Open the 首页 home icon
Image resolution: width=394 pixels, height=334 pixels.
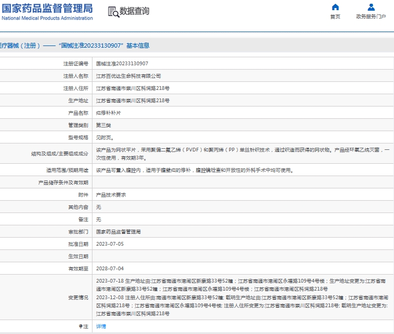(x=335, y=7)
